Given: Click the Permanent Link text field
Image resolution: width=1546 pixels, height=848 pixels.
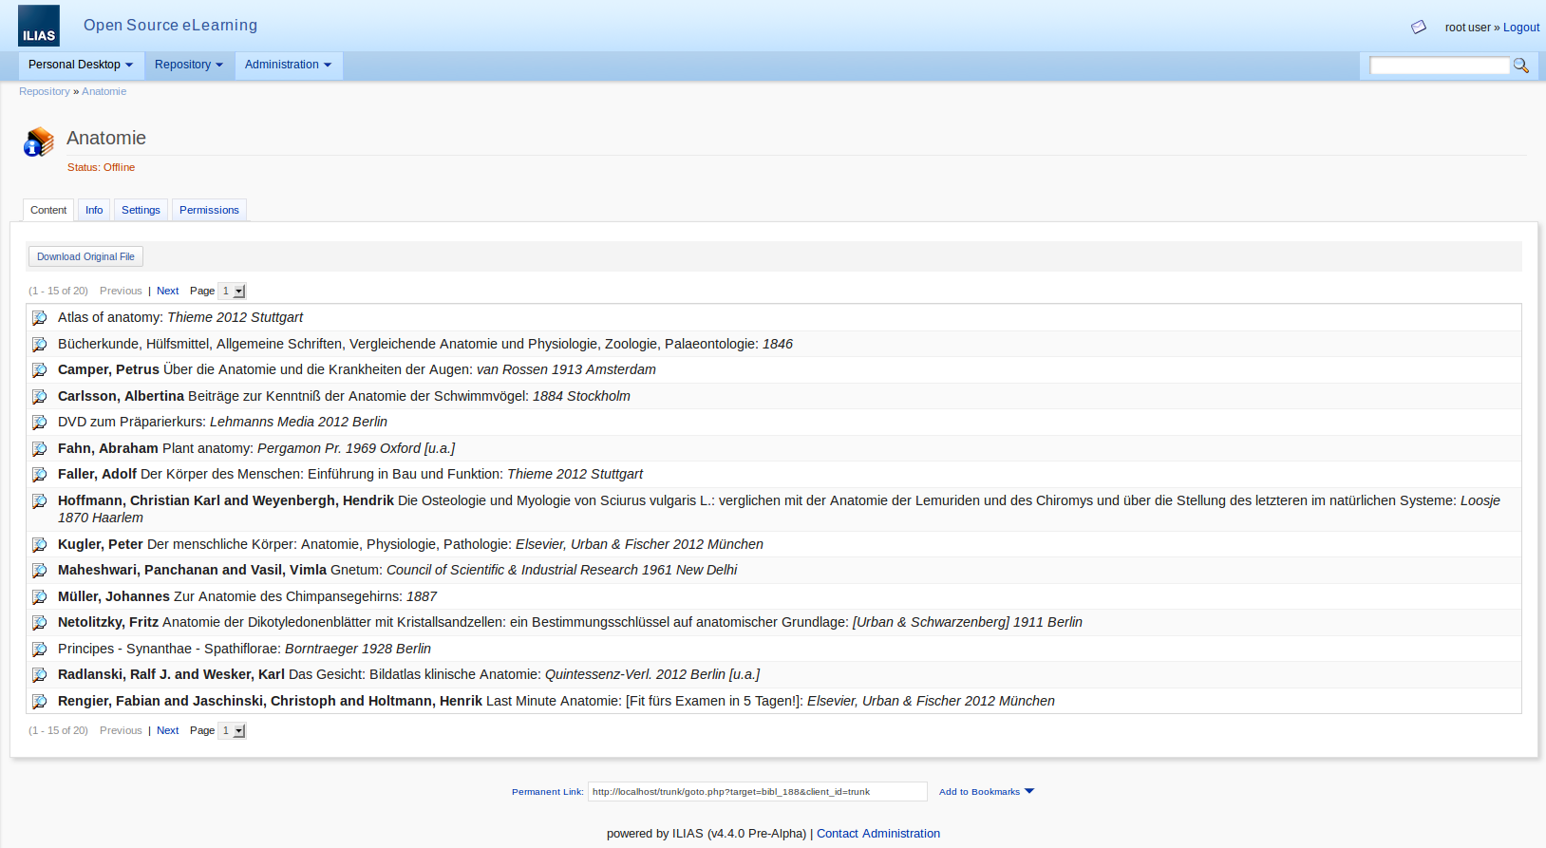Looking at the screenshot, I should click(x=757, y=792).
